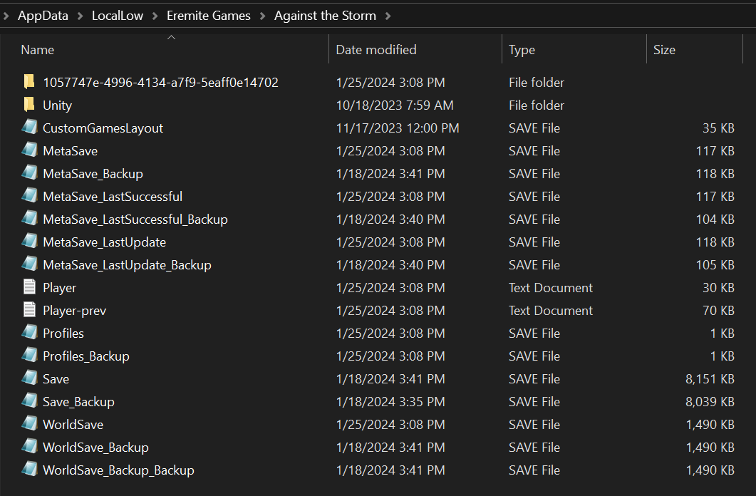Click the Profiles file icon

click(x=29, y=333)
